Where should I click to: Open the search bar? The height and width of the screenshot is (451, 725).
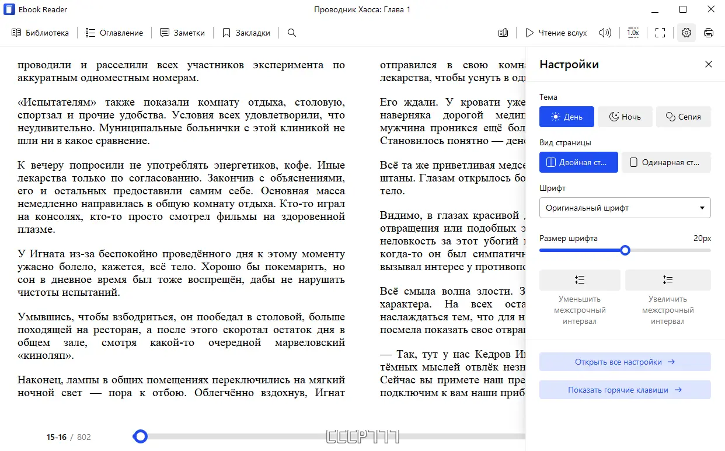point(291,33)
